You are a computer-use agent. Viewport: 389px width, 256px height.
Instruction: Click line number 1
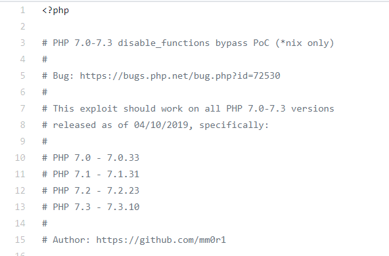point(22,10)
